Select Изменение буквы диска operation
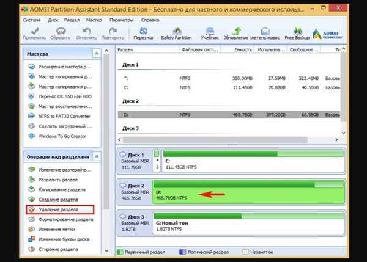This screenshot has height=262, width=367. click(59, 239)
